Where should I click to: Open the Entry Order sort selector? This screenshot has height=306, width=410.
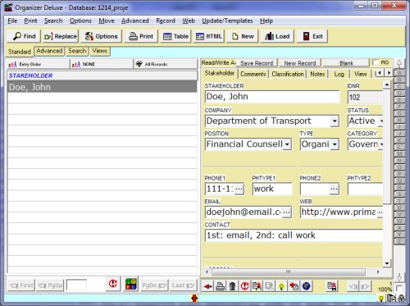click(38, 64)
